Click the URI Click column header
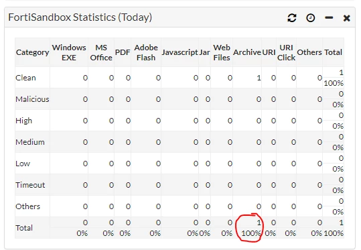Image resolution: width=361 pixels, height=250 pixels. (286, 52)
